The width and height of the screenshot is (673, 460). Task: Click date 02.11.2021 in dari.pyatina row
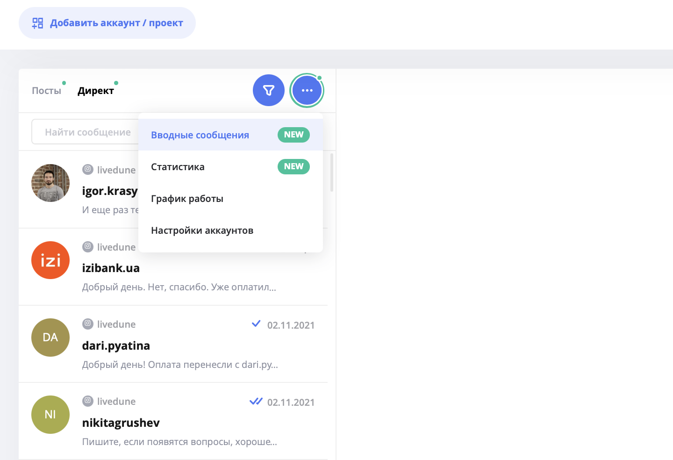[x=291, y=325]
